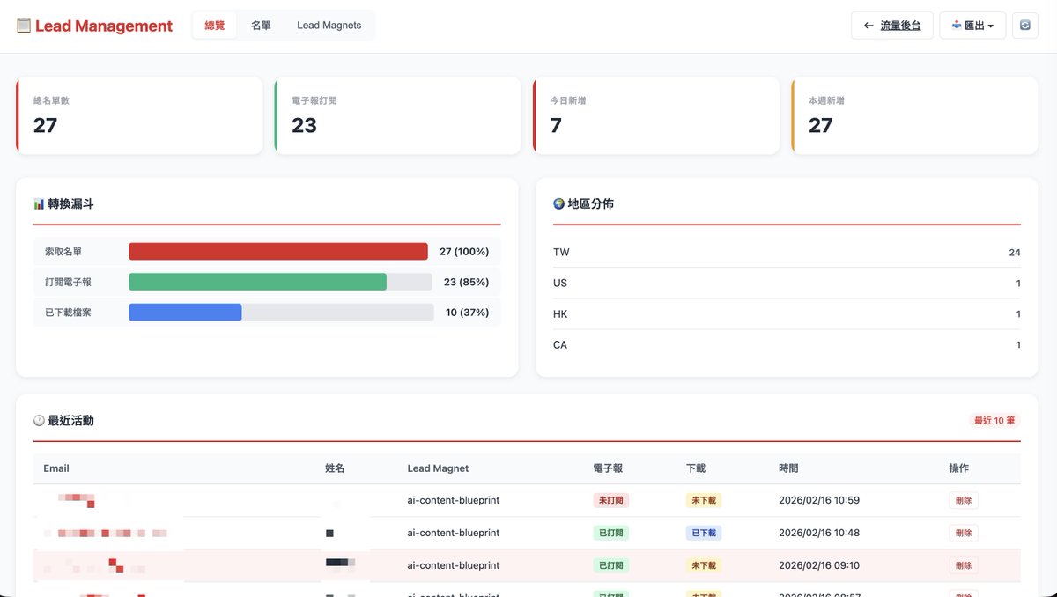The height and width of the screenshot is (597, 1057).
Task: Click the 已下載 badge in 10:48 row
Action: [704, 533]
